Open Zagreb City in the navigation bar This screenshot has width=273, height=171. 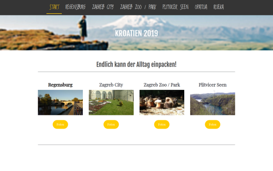point(103,7)
